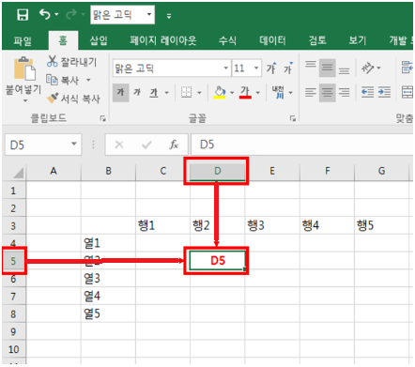Select row 9 header

pos(13,331)
